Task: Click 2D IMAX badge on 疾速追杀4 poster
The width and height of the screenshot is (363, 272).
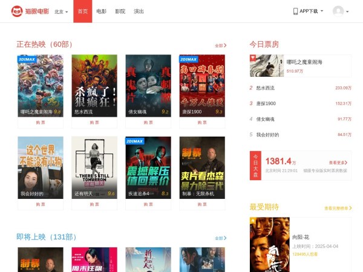Action: coord(135,141)
